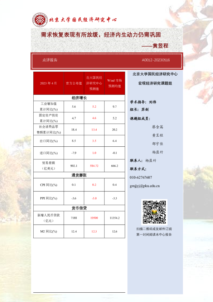Click the Wind value 666.2
The height and width of the screenshot is (302, 213).
[x=115, y=166]
